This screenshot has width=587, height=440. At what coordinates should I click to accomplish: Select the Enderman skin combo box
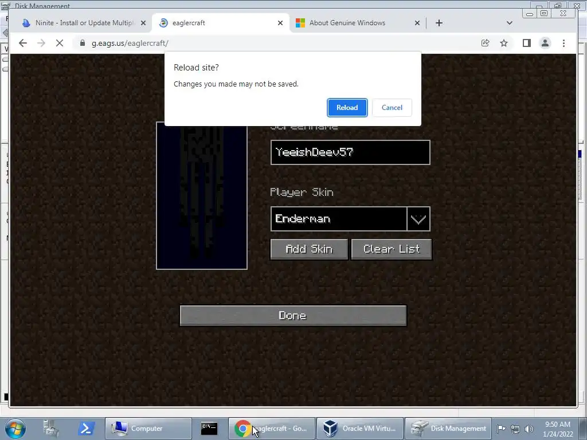[350, 219]
